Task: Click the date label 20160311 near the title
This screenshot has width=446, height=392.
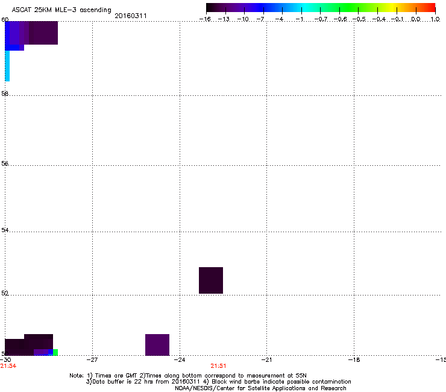Action: pos(131,16)
